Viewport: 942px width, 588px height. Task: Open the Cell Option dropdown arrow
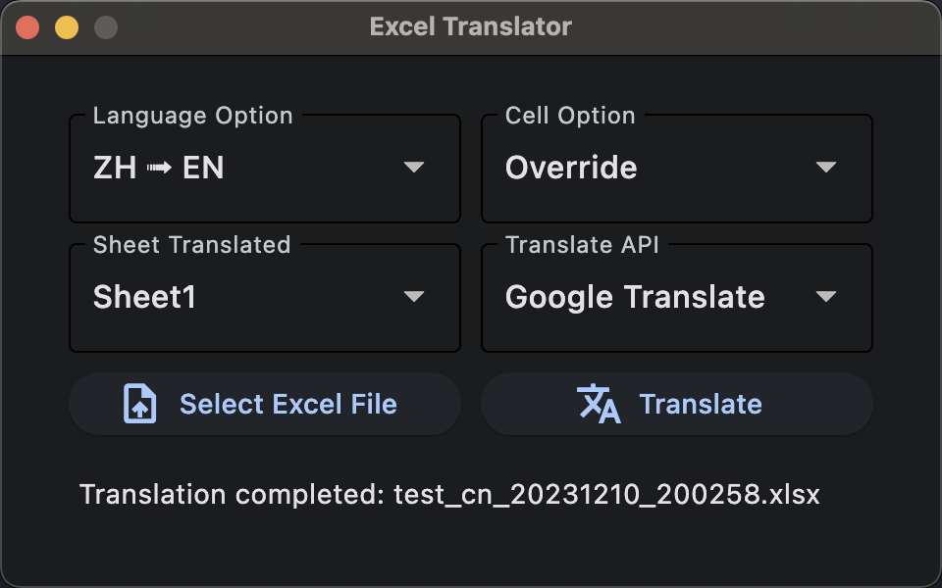point(826,168)
